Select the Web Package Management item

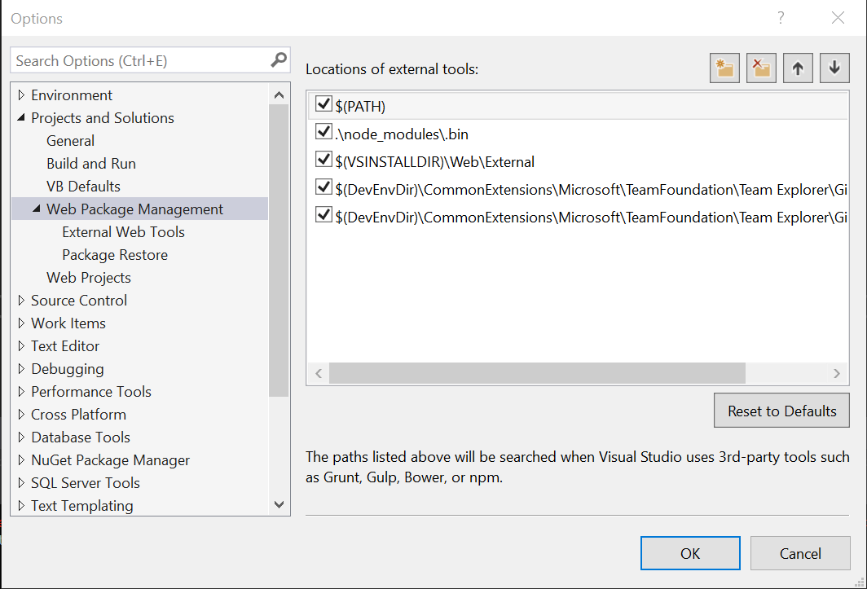[x=135, y=209]
